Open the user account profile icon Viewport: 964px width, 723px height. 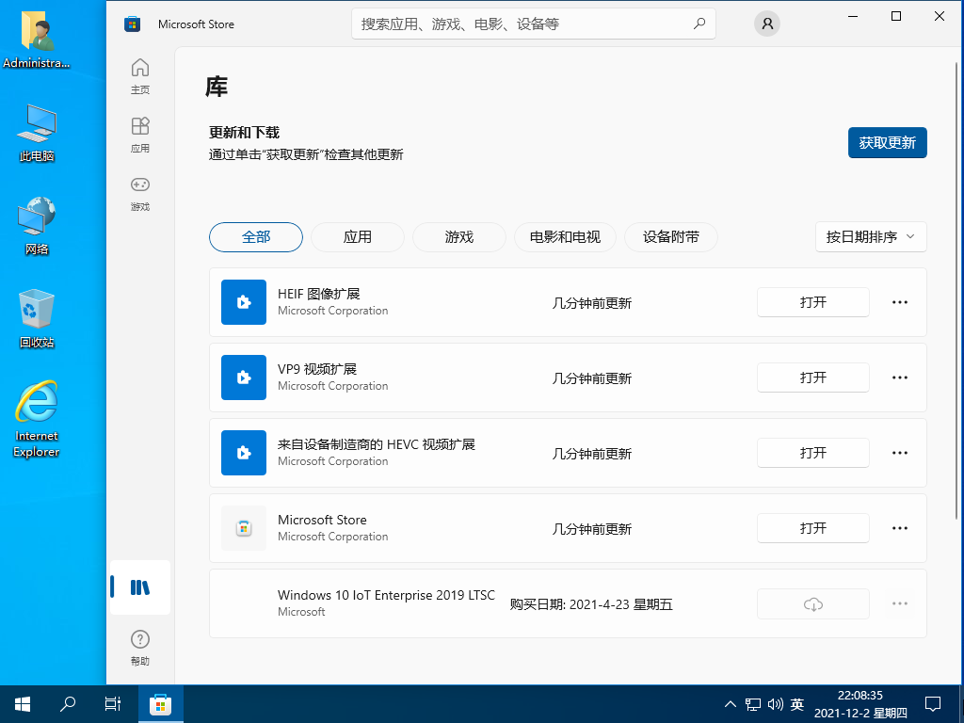point(767,24)
